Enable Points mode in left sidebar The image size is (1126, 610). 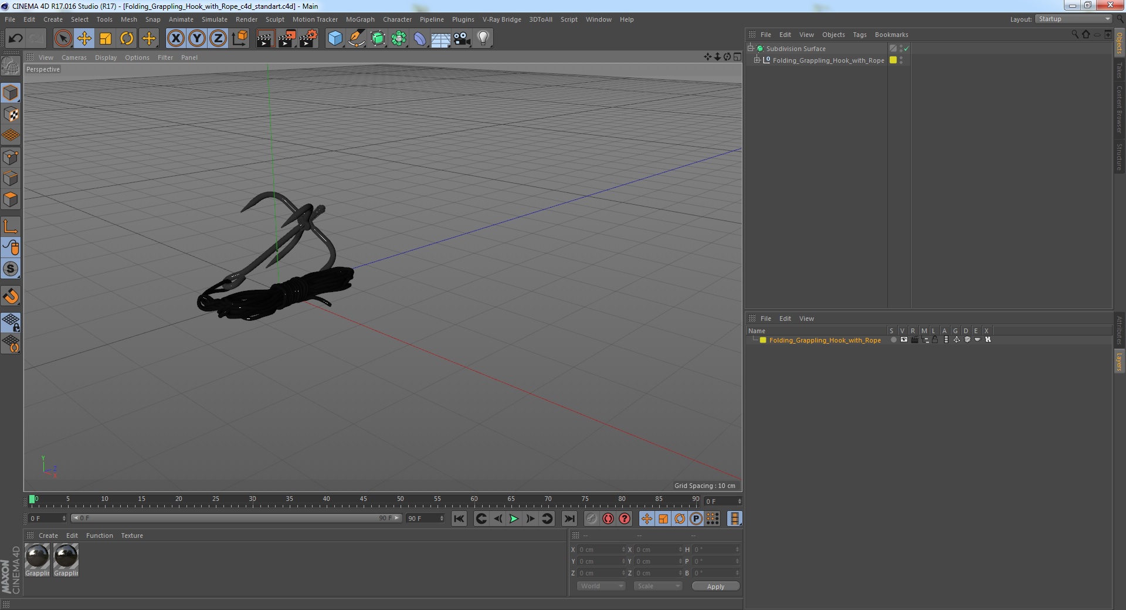pyautogui.click(x=11, y=157)
